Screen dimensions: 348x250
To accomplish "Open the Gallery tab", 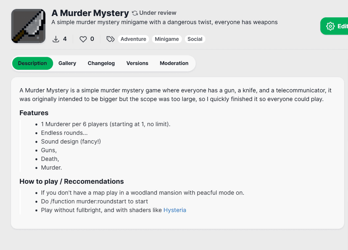I will pos(67,63).
